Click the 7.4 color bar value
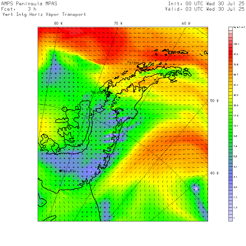This screenshot has height=246, width=246. coord(235,147)
